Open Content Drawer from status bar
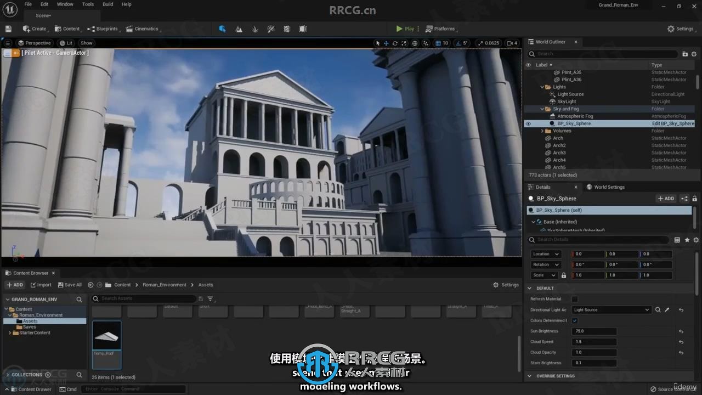The width and height of the screenshot is (702, 395). pos(31,389)
